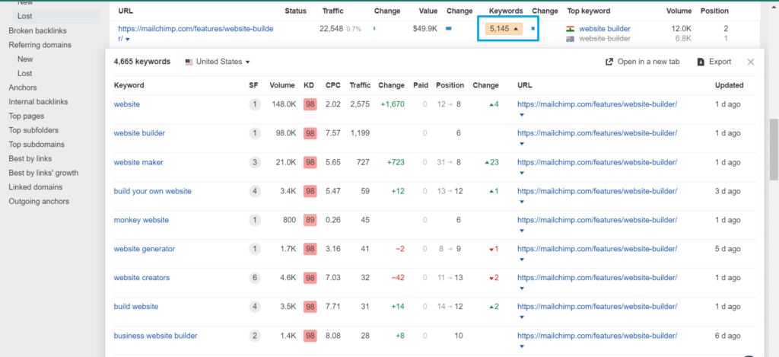The image size is (779, 357).
Task: Sort by the Position column in keywords table
Action: click(x=450, y=85)
